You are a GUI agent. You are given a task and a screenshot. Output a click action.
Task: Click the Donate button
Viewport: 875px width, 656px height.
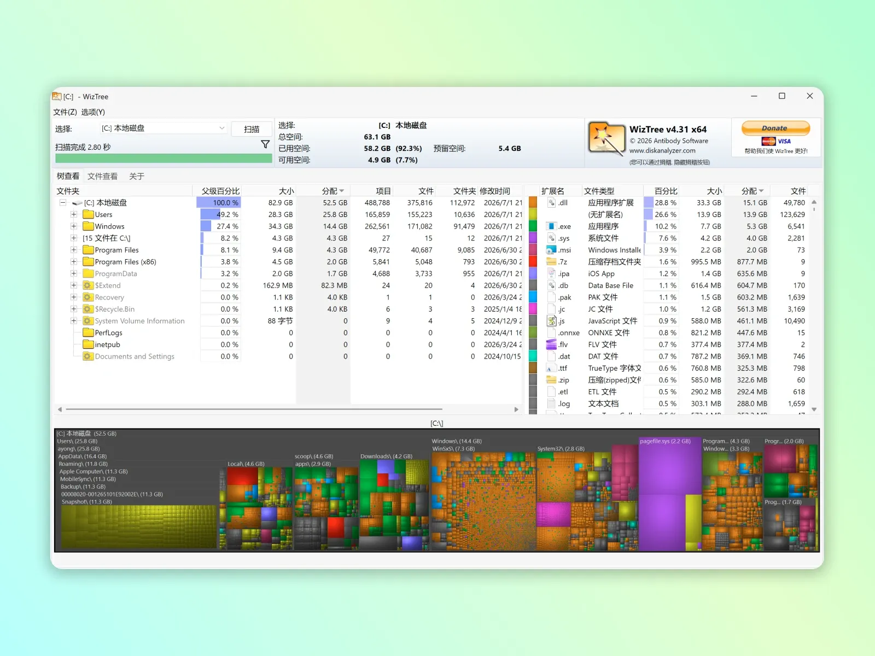click(775, 128)
